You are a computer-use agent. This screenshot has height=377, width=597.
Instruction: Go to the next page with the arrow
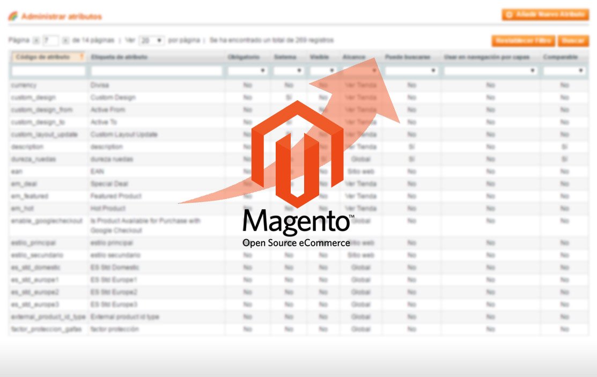pos(65,40)
